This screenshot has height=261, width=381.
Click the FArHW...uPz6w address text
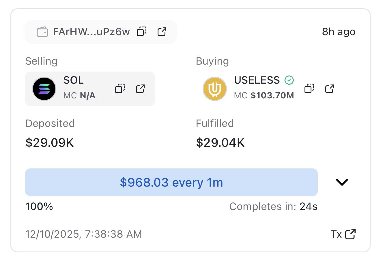tap(91, 32)
